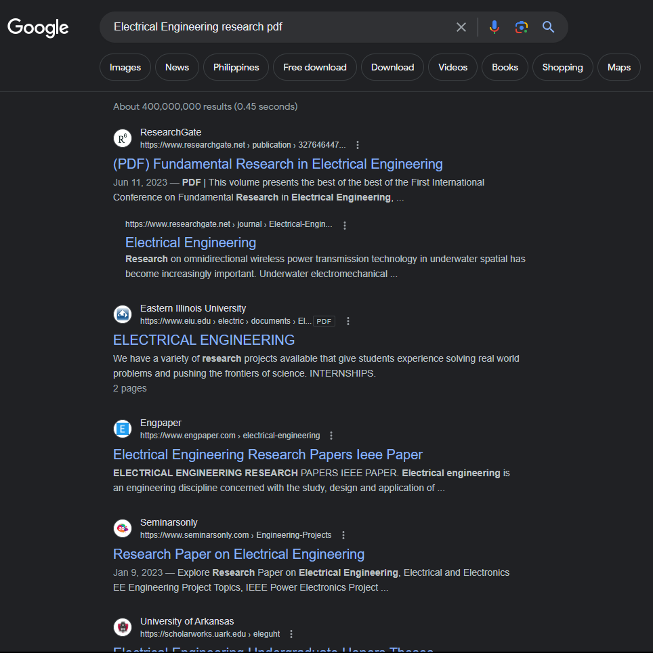
Task: Click the Engpaper favicon
Action: coord(123,429)
